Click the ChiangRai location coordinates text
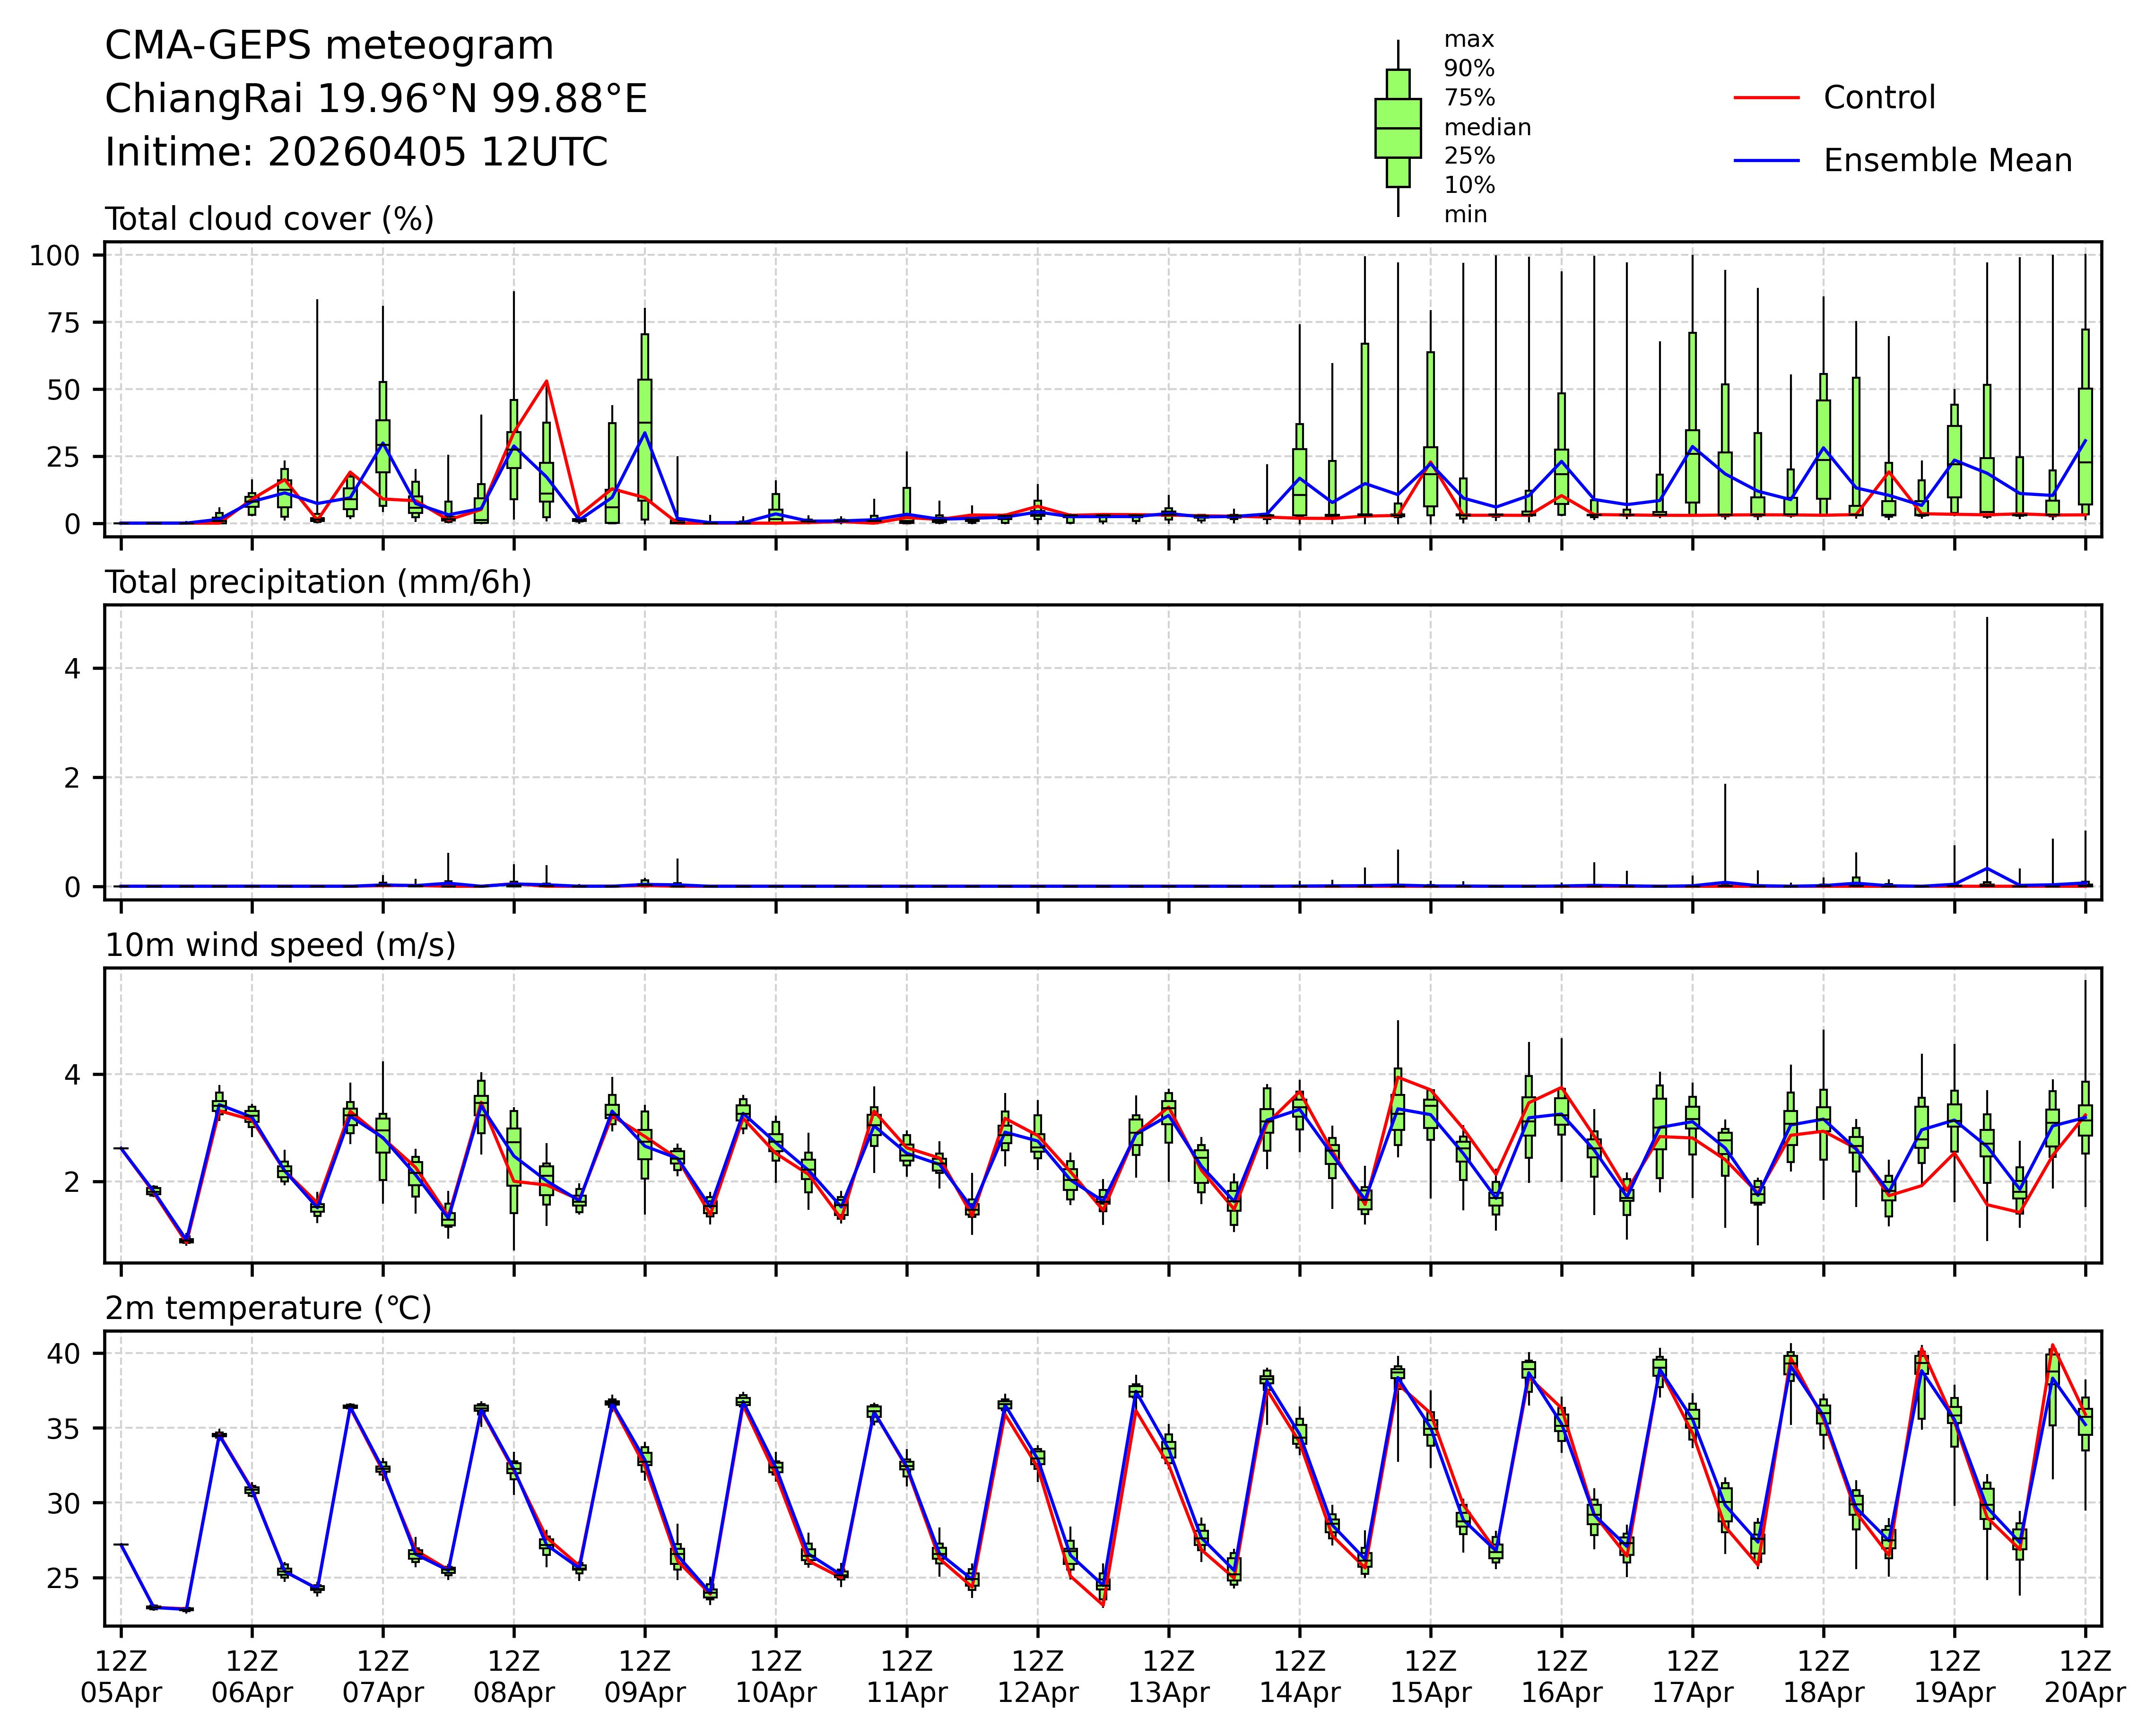This screenshot has height=1736, width=2155. point(376,99)
